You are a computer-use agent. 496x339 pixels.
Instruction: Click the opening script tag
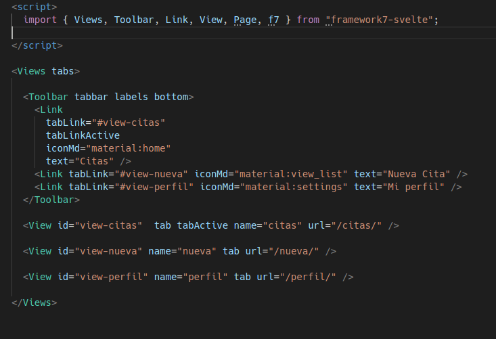(x=34, y=7)
